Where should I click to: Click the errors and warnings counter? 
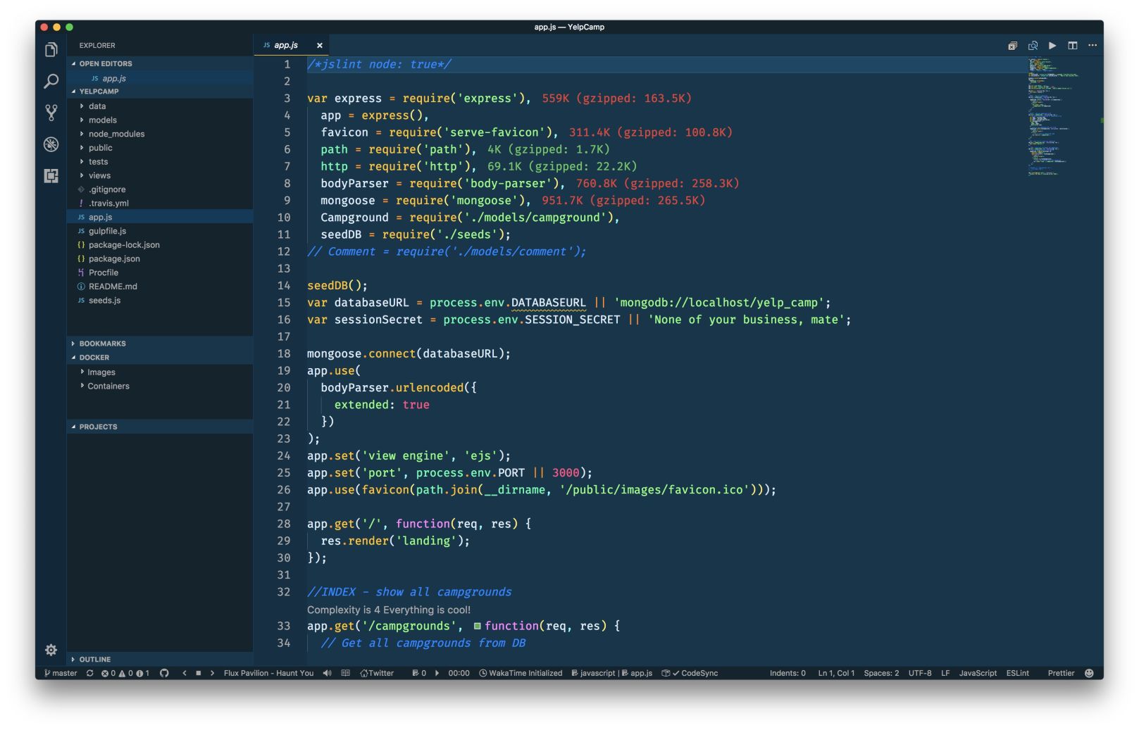pos(125,673)
